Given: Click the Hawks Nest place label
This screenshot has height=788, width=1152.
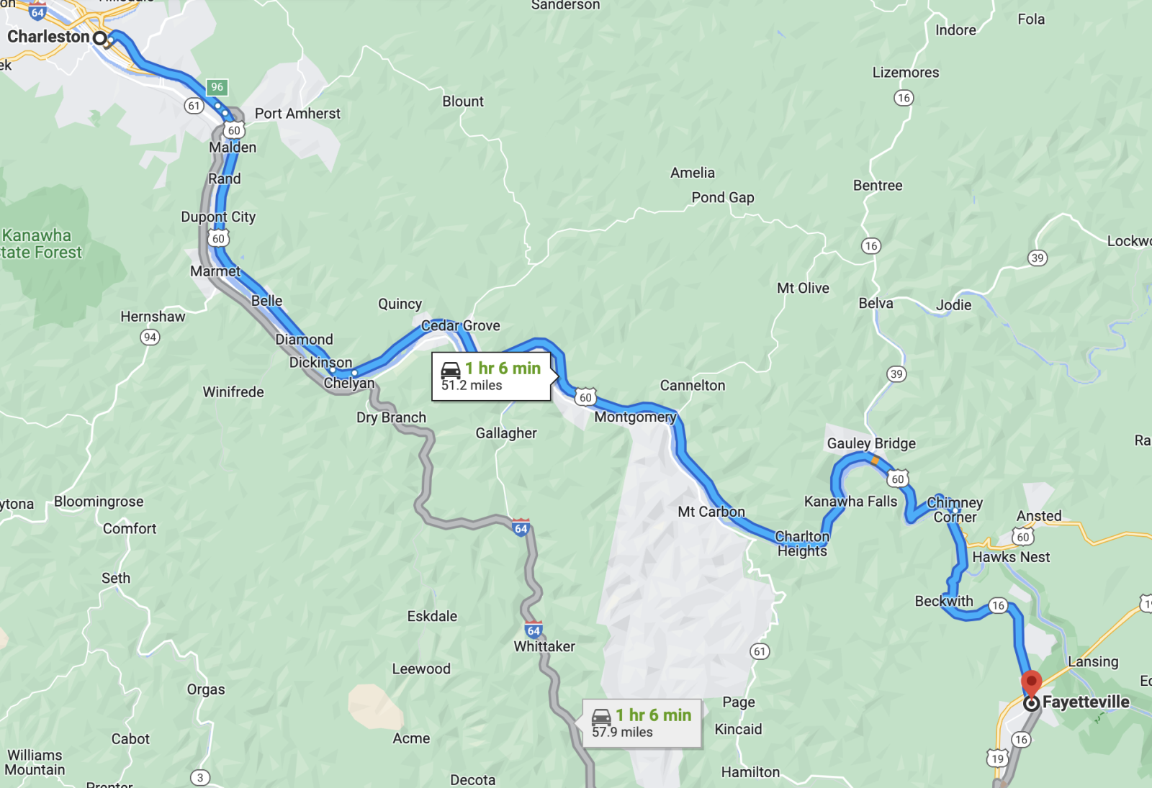Looking at the screenshot, I should point(1011,557).
